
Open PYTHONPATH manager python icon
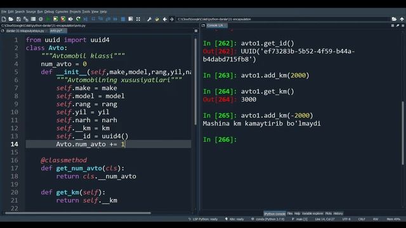coord(157,19)
